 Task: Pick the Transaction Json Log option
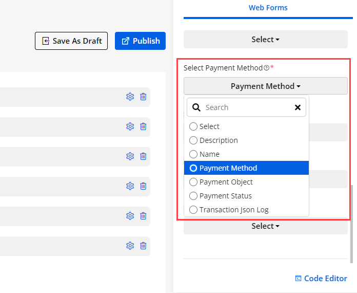pyautogui.click(x=193, y=210)
